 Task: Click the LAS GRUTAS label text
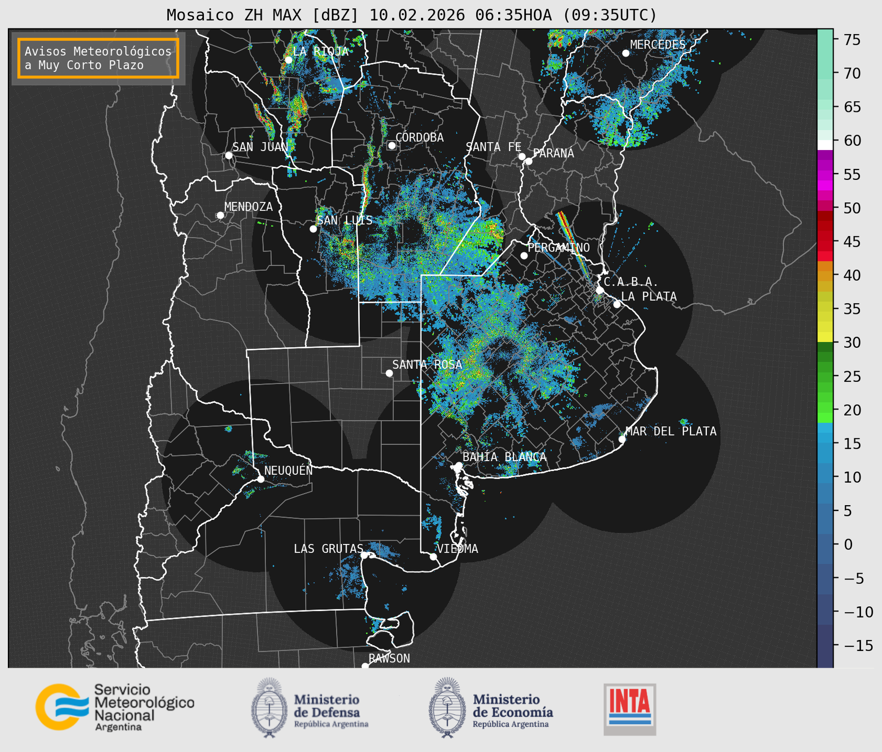pyautogui.click(x=328, y=549)
